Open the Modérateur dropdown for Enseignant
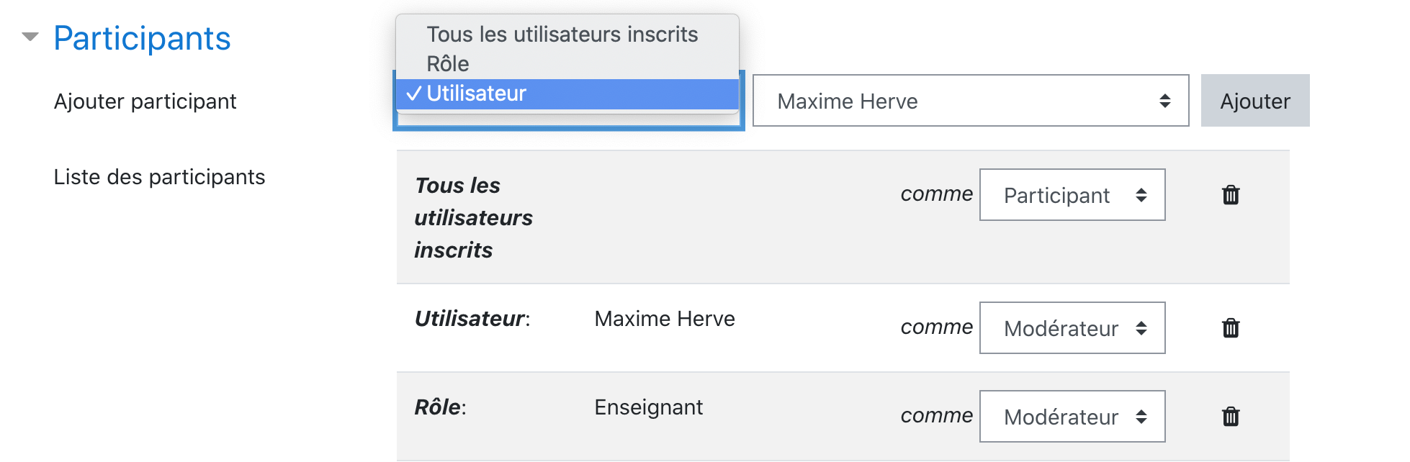 1072,417
